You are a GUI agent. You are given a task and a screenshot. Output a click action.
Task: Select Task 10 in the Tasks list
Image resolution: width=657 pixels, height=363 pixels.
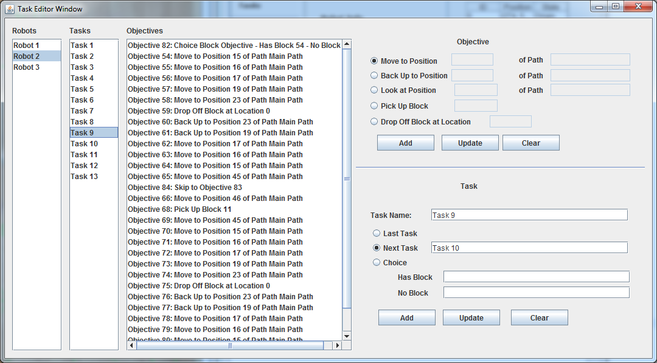click(x=84, y=144)
